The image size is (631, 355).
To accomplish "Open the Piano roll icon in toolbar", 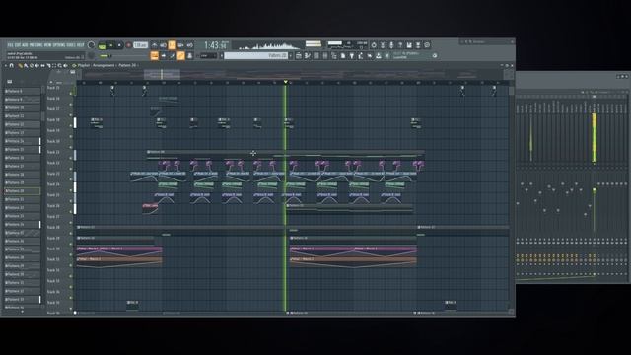I will 307,56.
